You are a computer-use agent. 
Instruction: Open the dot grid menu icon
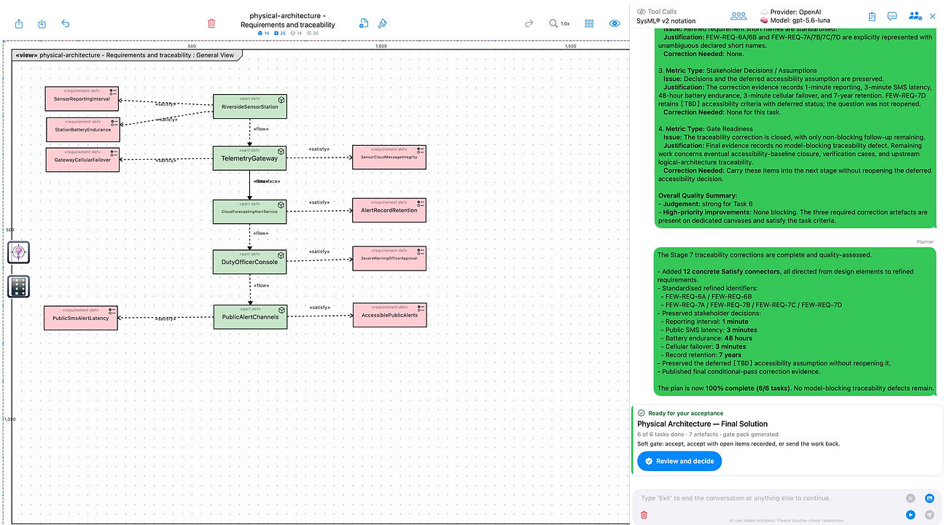click(589, 23)
